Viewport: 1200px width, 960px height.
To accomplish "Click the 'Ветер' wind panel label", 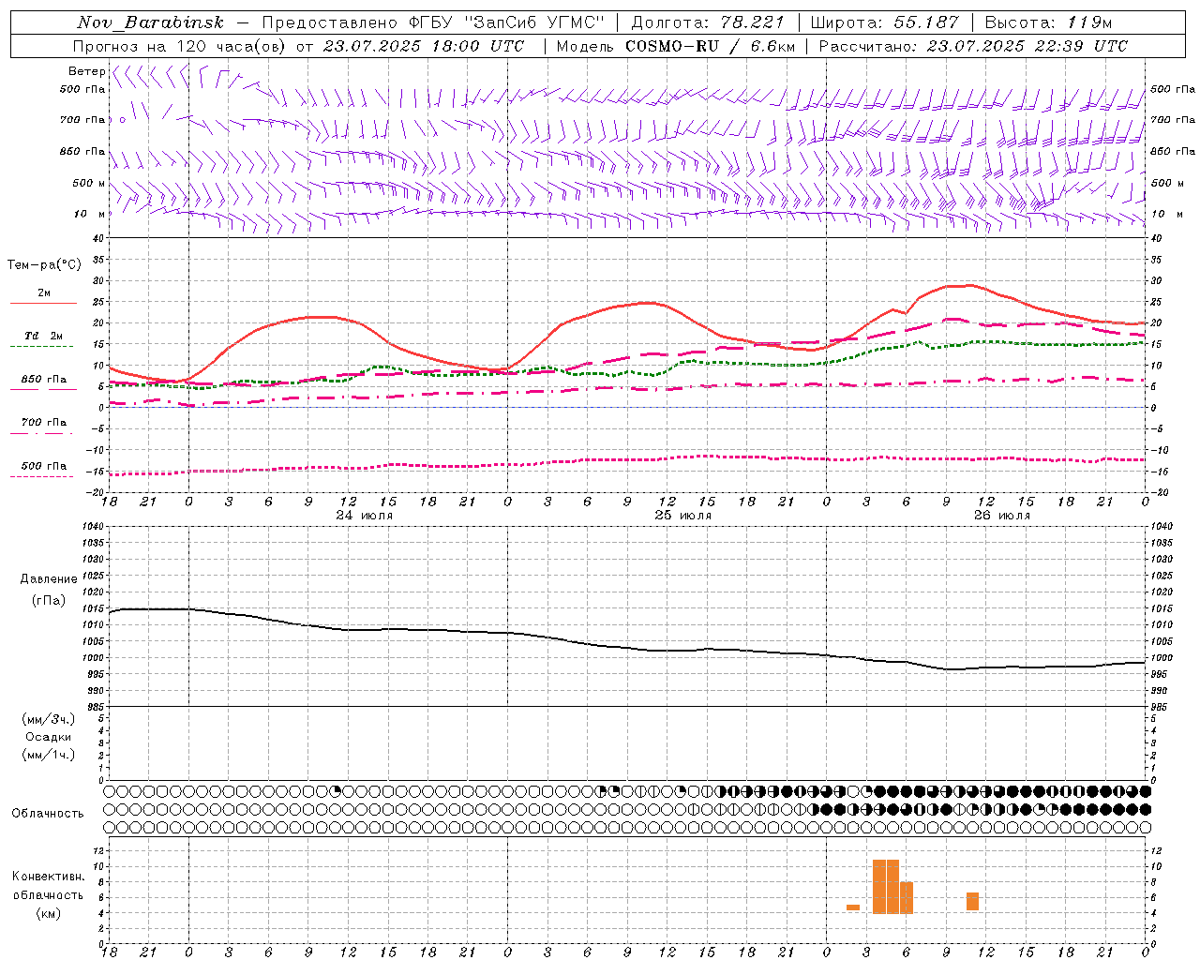I will 87,71.
